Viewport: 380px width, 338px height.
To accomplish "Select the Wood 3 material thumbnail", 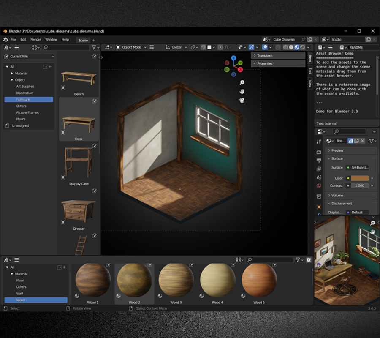I will (176, 283).
